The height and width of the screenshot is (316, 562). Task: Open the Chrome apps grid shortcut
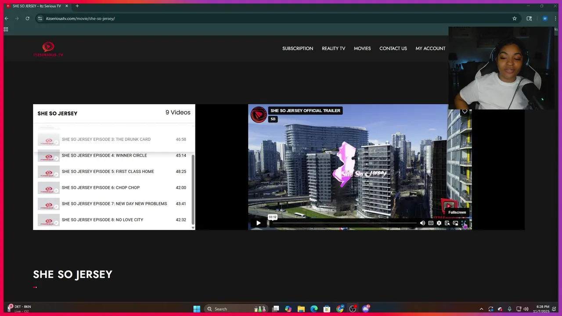click(6, 29)
